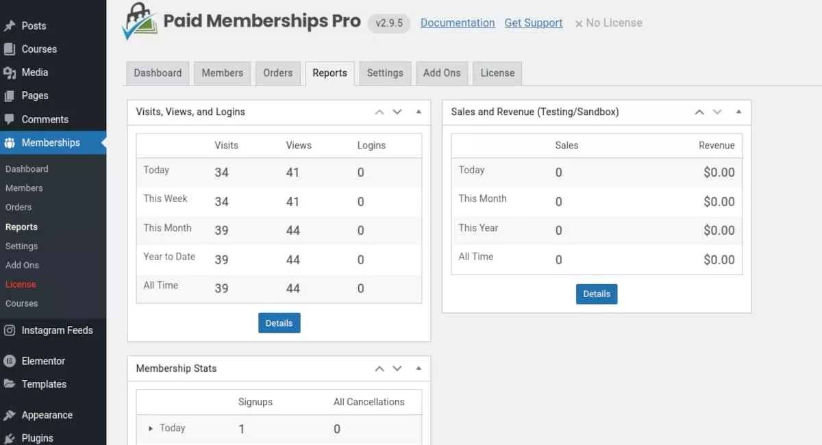The image size is (822, 445).
Task: Open the Settings tab
Action: tap(385, 73)
